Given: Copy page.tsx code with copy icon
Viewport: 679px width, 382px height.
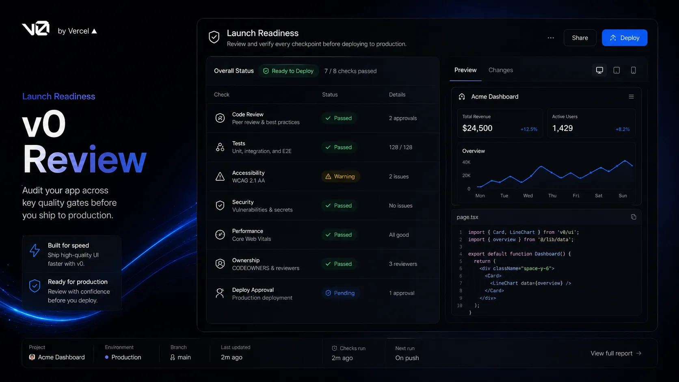Looking at the screenshot, I should pyautogui.click(x=634, y=217).
